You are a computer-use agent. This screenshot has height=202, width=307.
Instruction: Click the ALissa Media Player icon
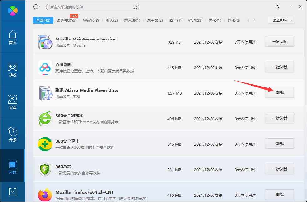pyautogui.click(x=45, y=93)
